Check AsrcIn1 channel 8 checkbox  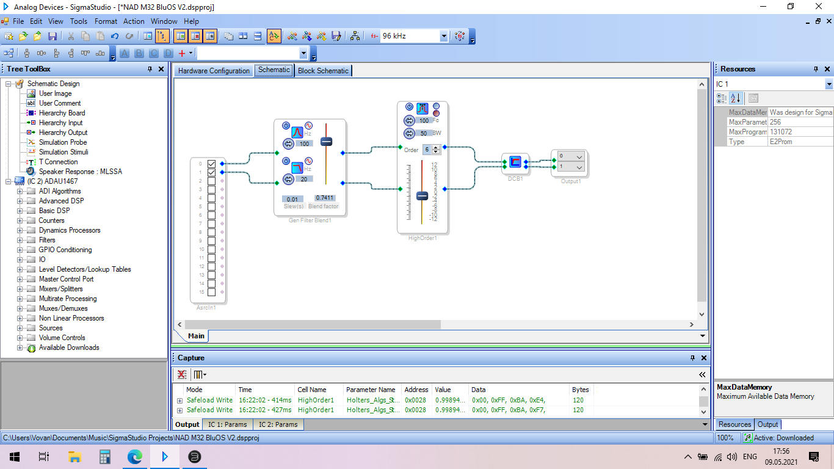coord(211,232)
